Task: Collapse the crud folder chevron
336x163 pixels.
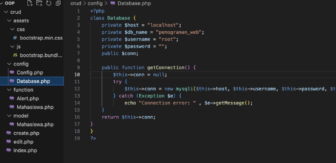Action: (6, 12)
